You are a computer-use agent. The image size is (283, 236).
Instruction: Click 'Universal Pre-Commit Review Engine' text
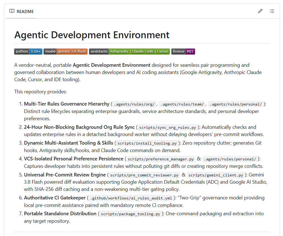click(65, 175)
